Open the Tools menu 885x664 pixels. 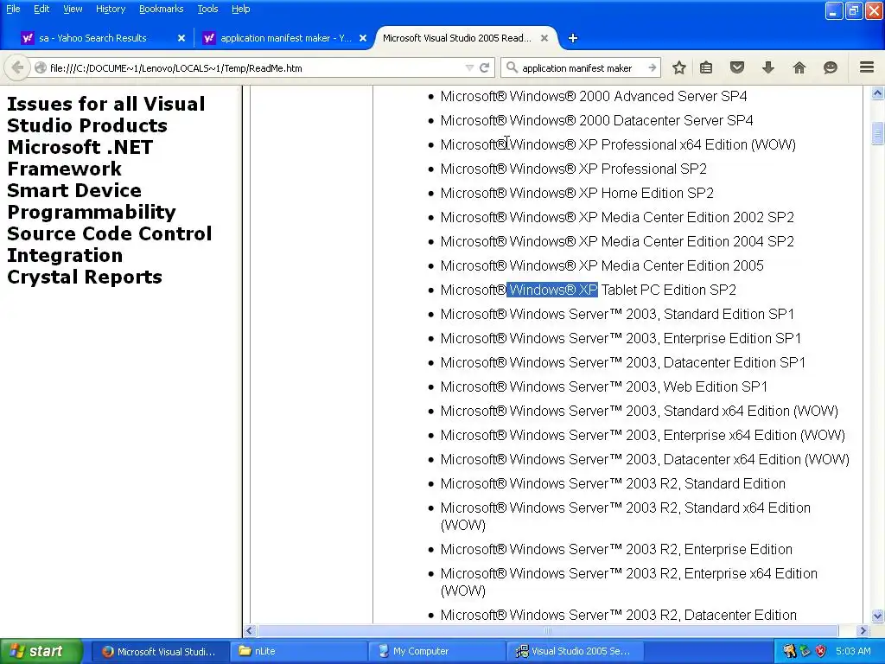pos(207,9)
